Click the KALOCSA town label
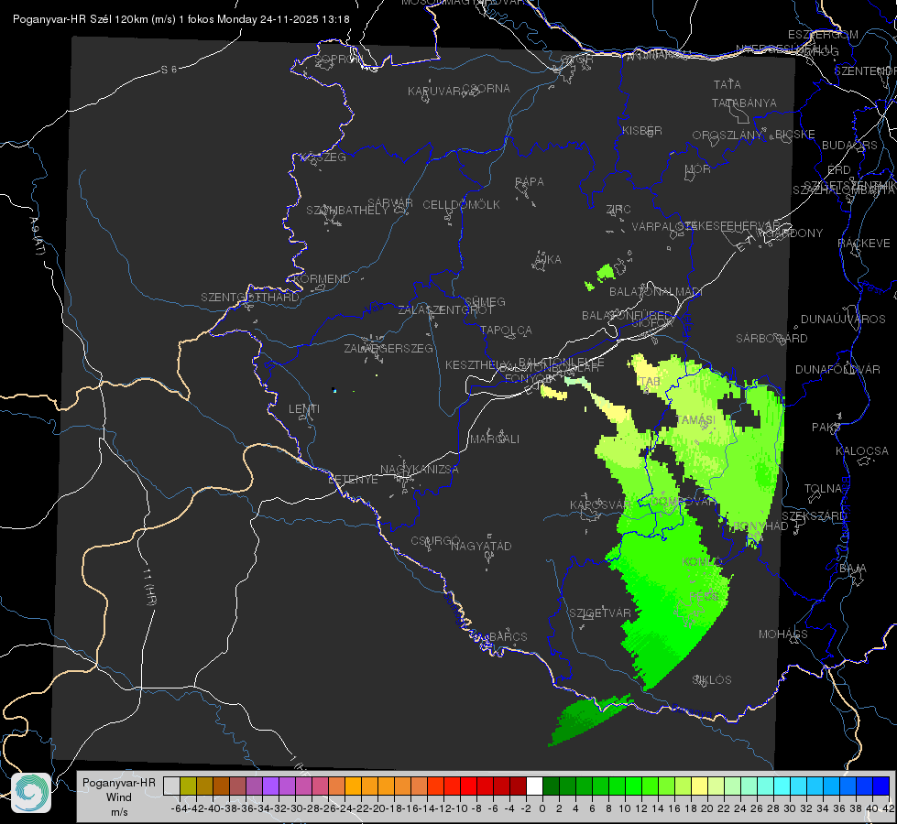 862,451
